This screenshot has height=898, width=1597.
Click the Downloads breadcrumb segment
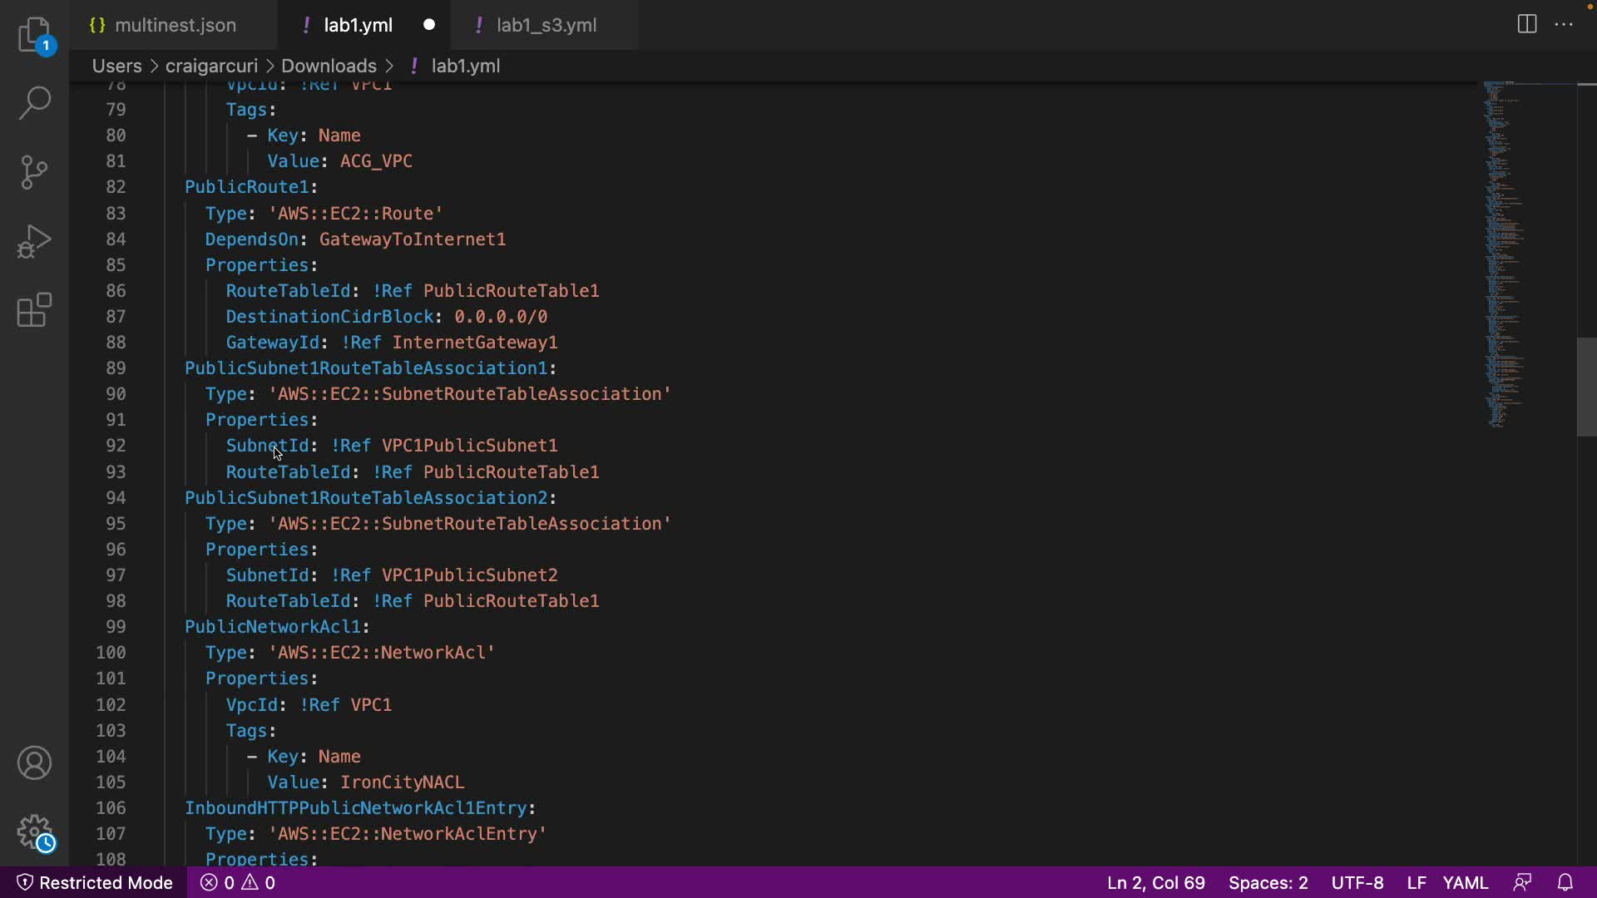click(329, 66)
